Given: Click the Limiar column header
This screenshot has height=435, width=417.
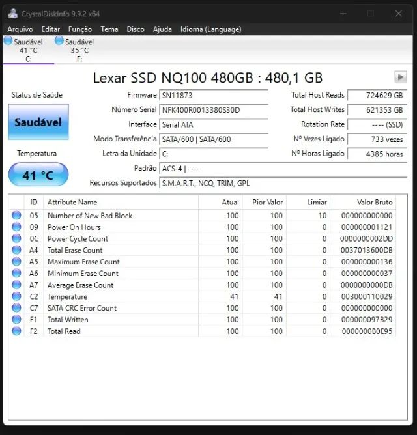Looking at the screenshot, I should [x=308, y=203].
